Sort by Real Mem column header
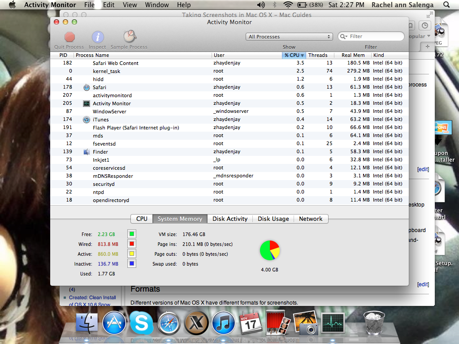 tap(353, 55)
